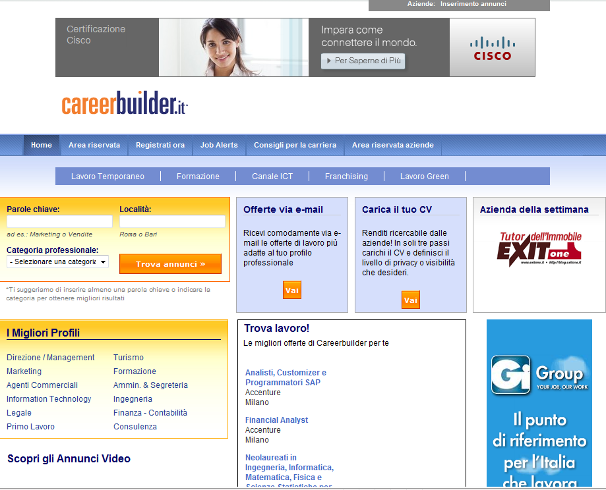
Task: Open the Legale profile link
Action: pos(19,413)
